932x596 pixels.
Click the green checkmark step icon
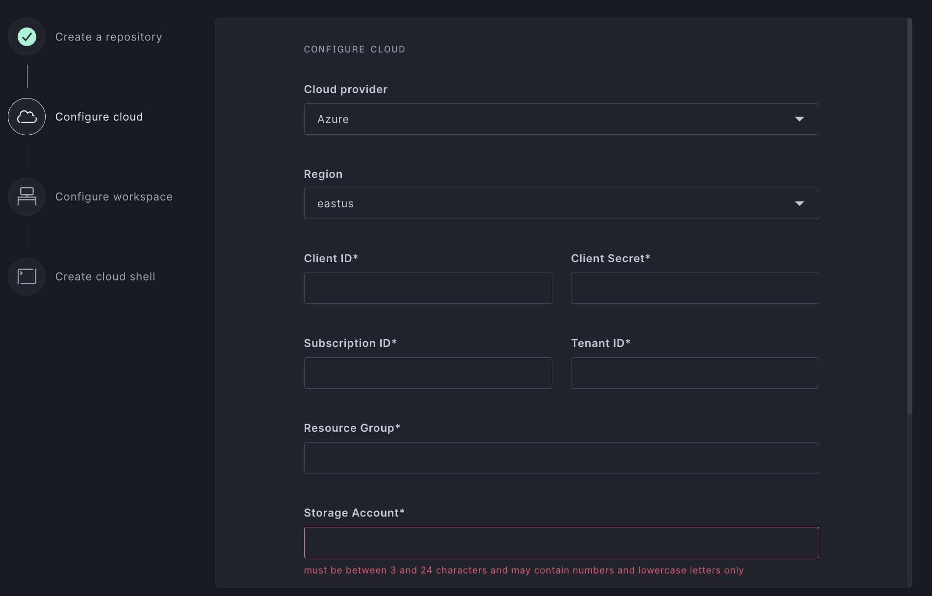[x=27, y=37]
